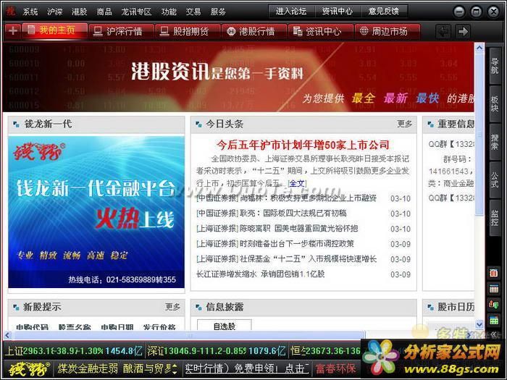
Task: Click 实时行情 免费申领 ticker link
Action: point(247,368)
